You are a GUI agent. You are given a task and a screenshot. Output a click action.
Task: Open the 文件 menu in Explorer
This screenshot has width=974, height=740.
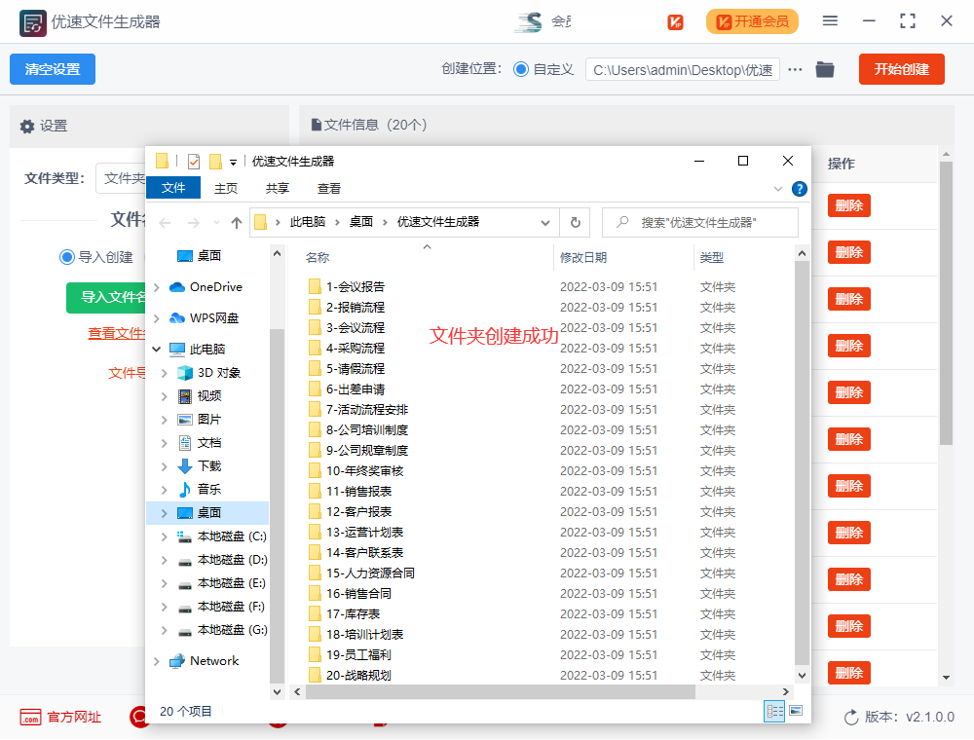pos(173,189)
